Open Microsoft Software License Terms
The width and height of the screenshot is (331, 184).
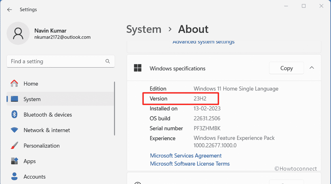(x=190, y=164)
